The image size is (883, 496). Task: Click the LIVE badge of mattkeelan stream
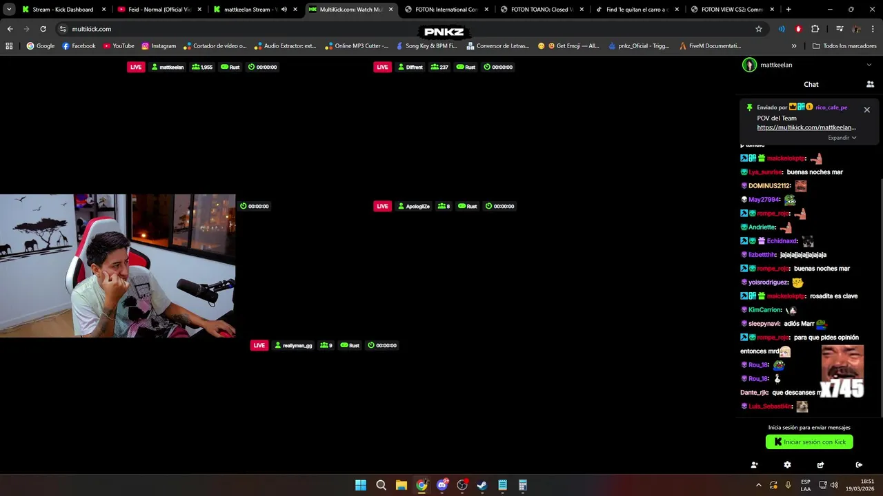coord(136,67)
